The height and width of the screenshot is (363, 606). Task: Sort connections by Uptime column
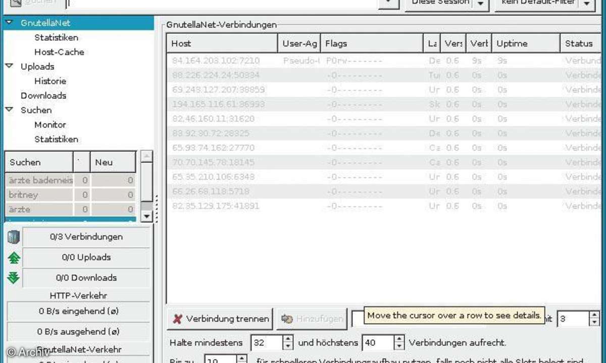(526, 43)
